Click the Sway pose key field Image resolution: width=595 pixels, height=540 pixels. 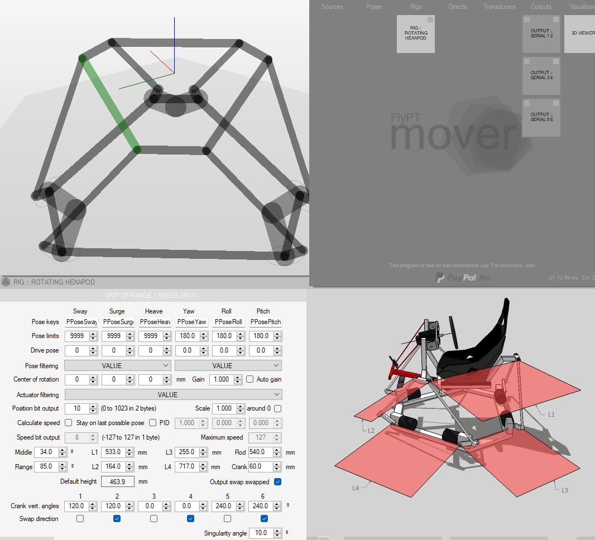click(81, 321)
